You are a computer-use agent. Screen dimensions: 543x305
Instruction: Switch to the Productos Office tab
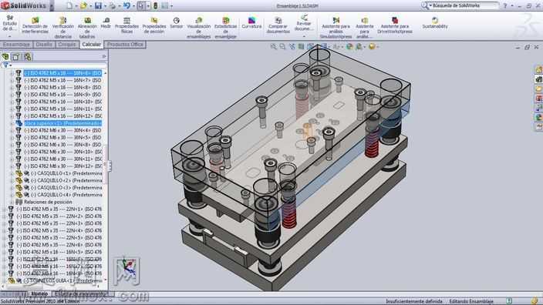click(x=125, y=44)
